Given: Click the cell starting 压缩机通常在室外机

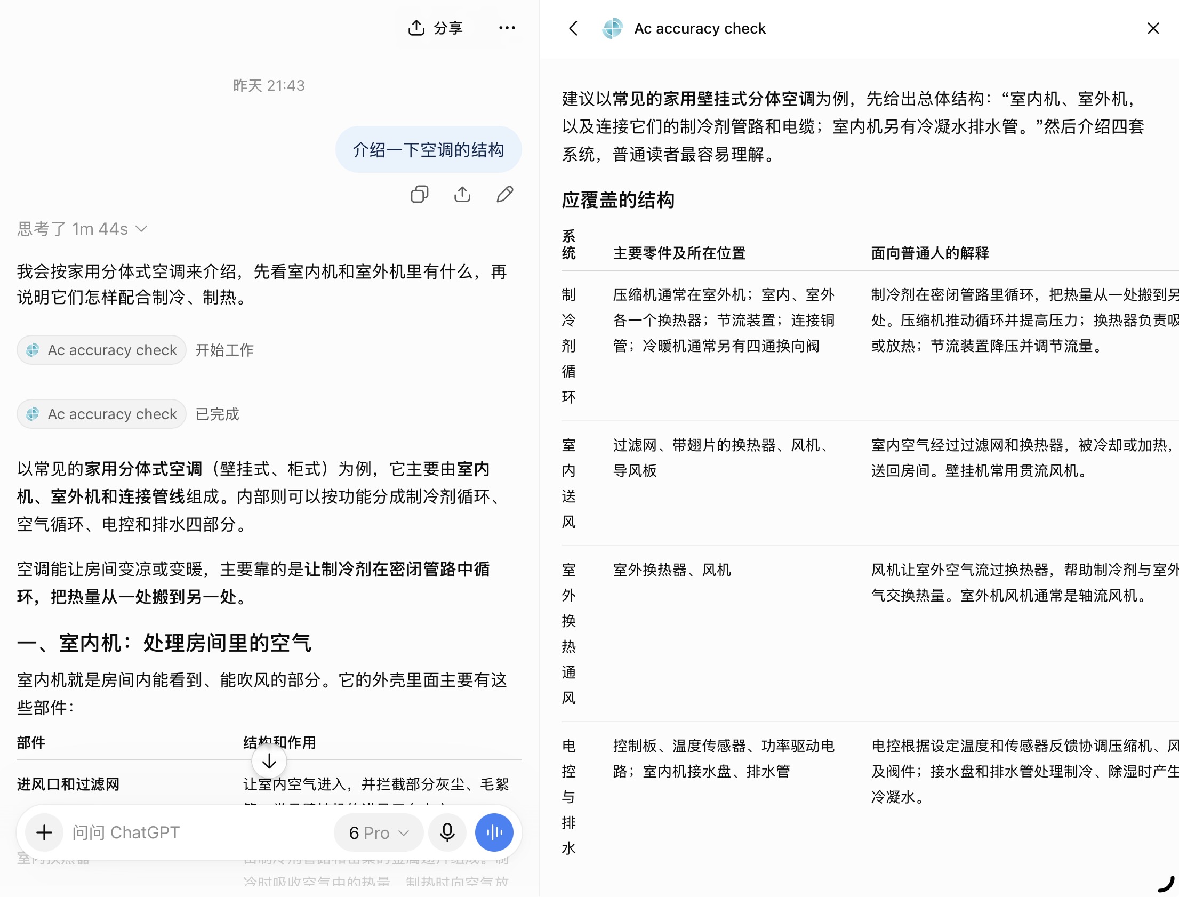Looking at the screenshot, I should click(724, 321).
